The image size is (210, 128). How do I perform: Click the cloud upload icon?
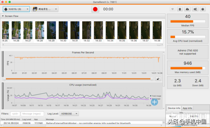[187, 9]
